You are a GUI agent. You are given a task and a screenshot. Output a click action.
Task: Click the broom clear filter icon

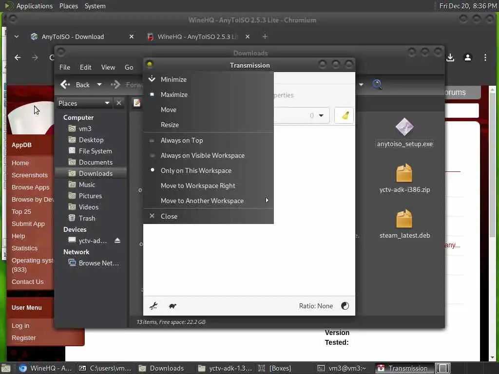tap(344, 115)
